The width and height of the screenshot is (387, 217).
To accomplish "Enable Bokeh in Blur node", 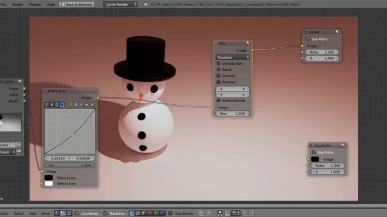I will click(x=219, y=69).
